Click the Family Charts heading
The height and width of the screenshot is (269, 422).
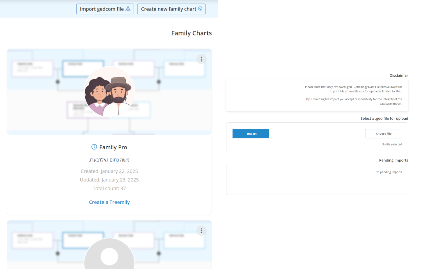(192, 33)
